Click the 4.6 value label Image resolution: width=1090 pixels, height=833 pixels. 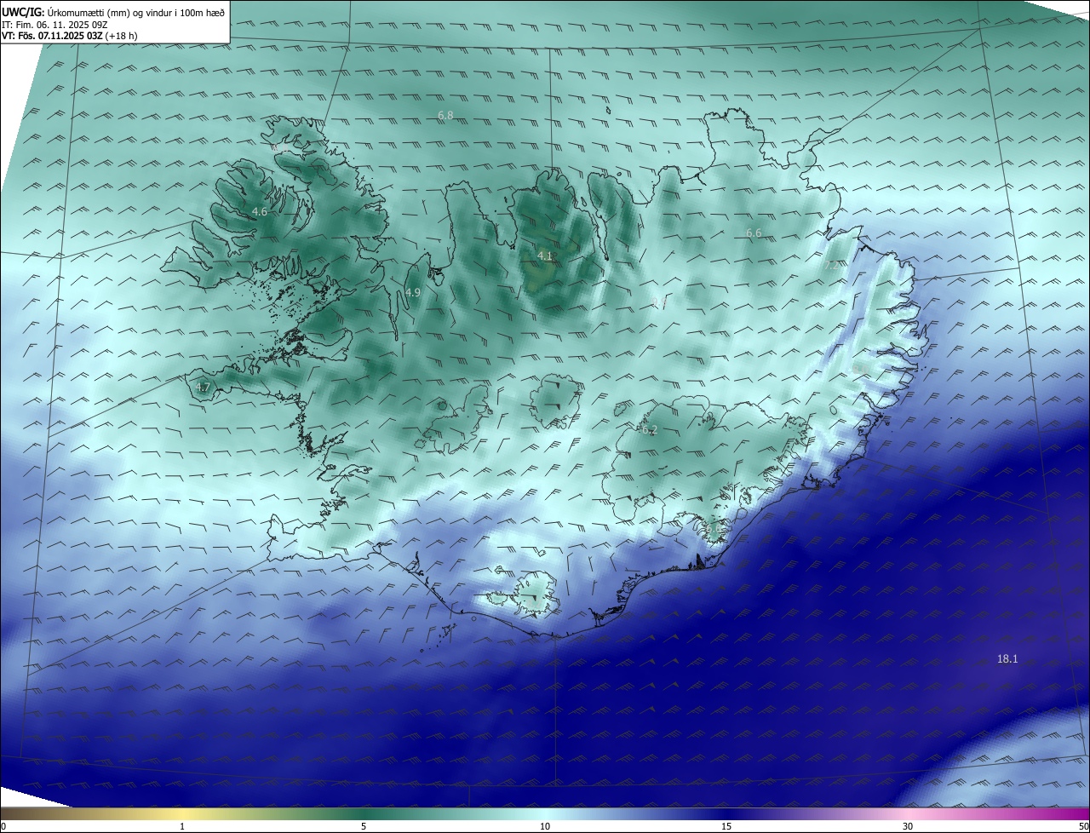pos(260,211)
